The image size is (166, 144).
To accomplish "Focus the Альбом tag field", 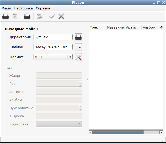I will pos(59,100).
